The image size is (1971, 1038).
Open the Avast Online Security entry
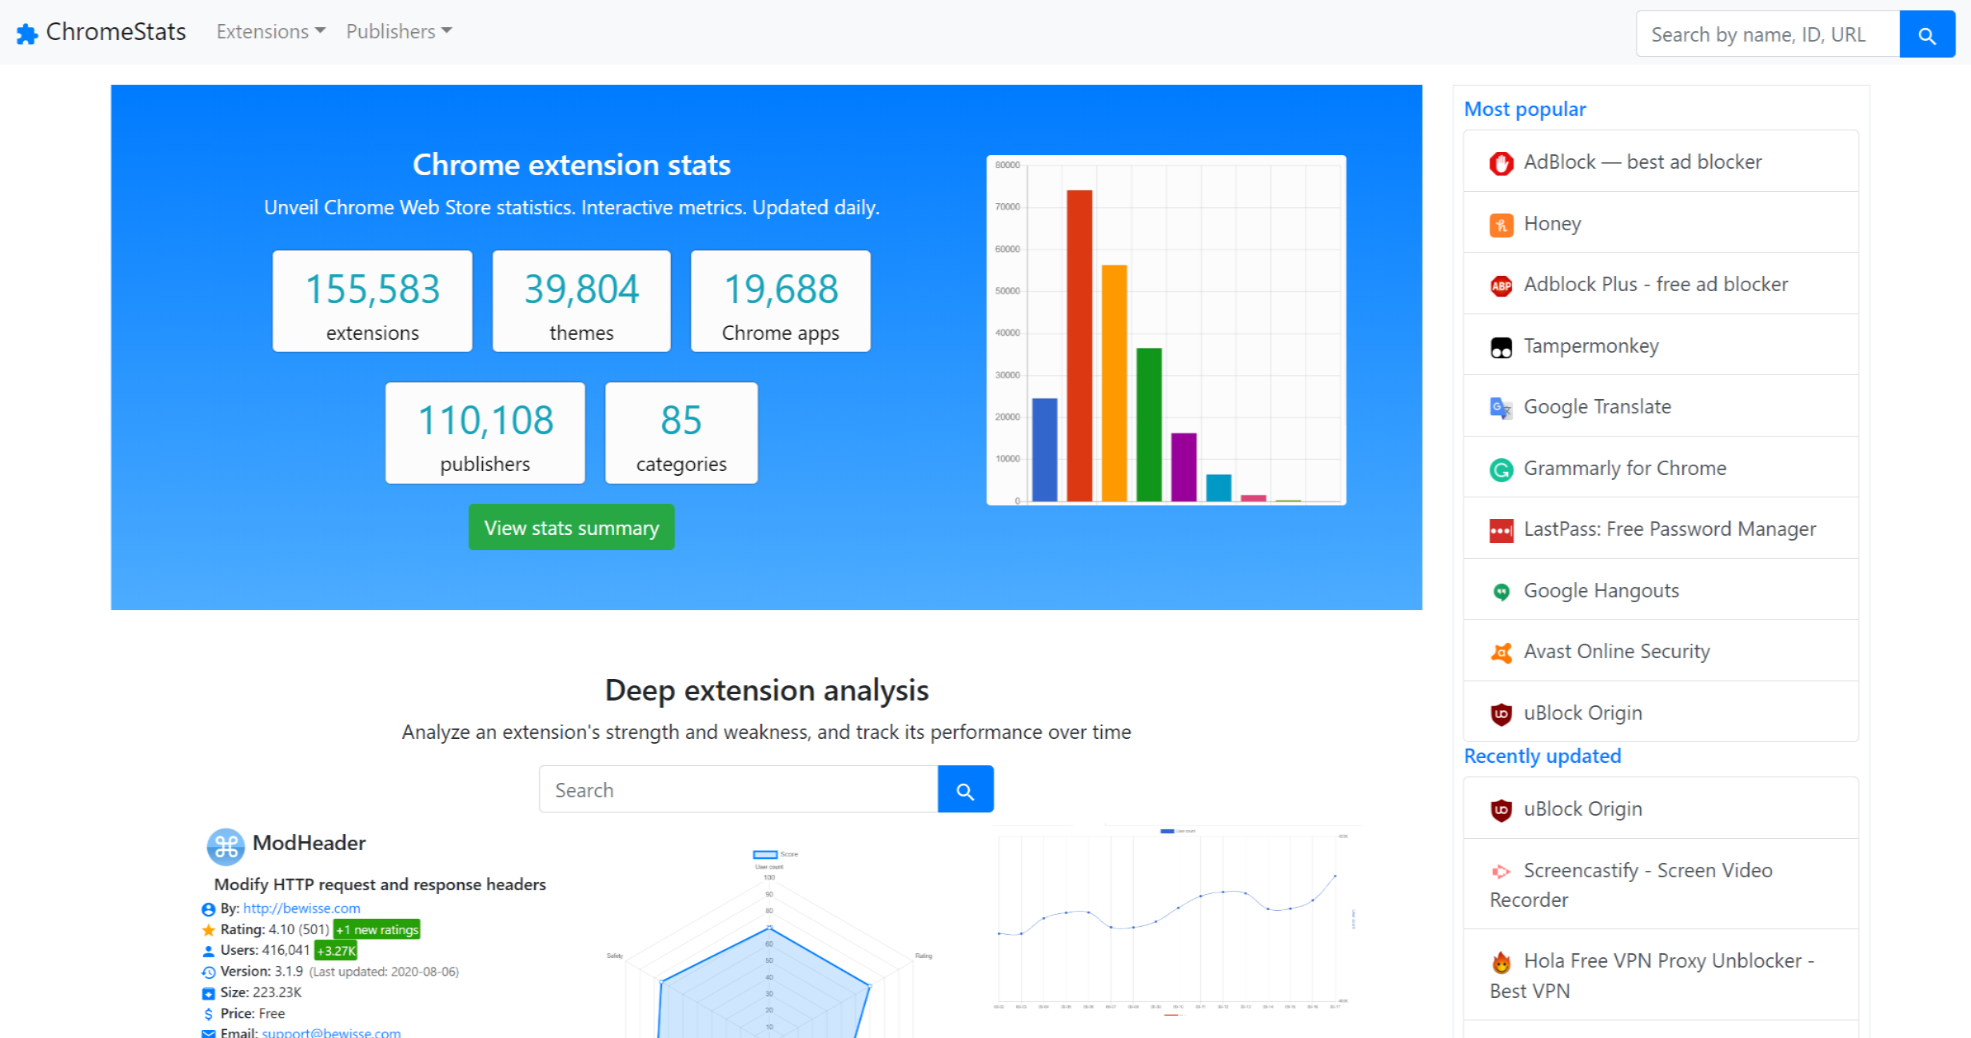click(x=1661, y=651)
